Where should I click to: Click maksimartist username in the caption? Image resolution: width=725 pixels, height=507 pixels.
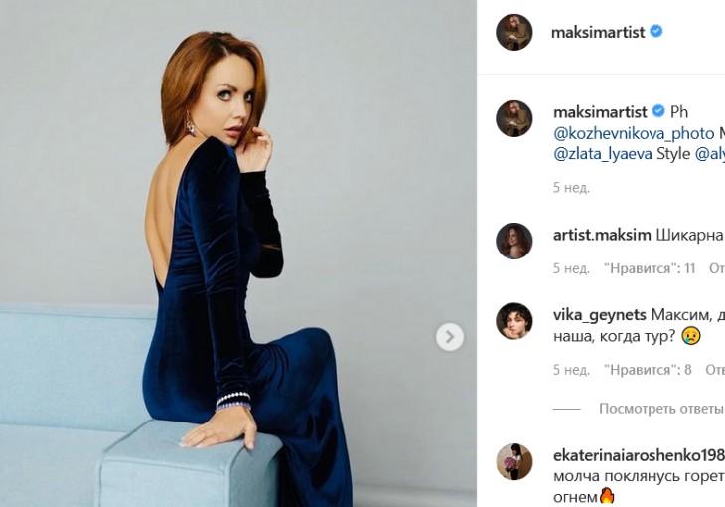[599, 111]
